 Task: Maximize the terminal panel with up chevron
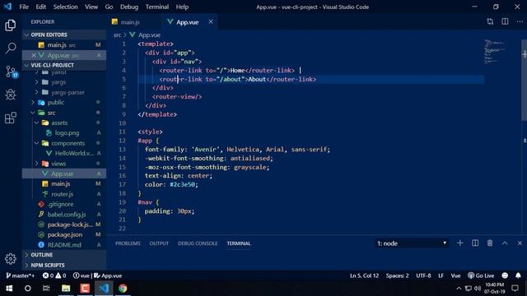point(505,243)
